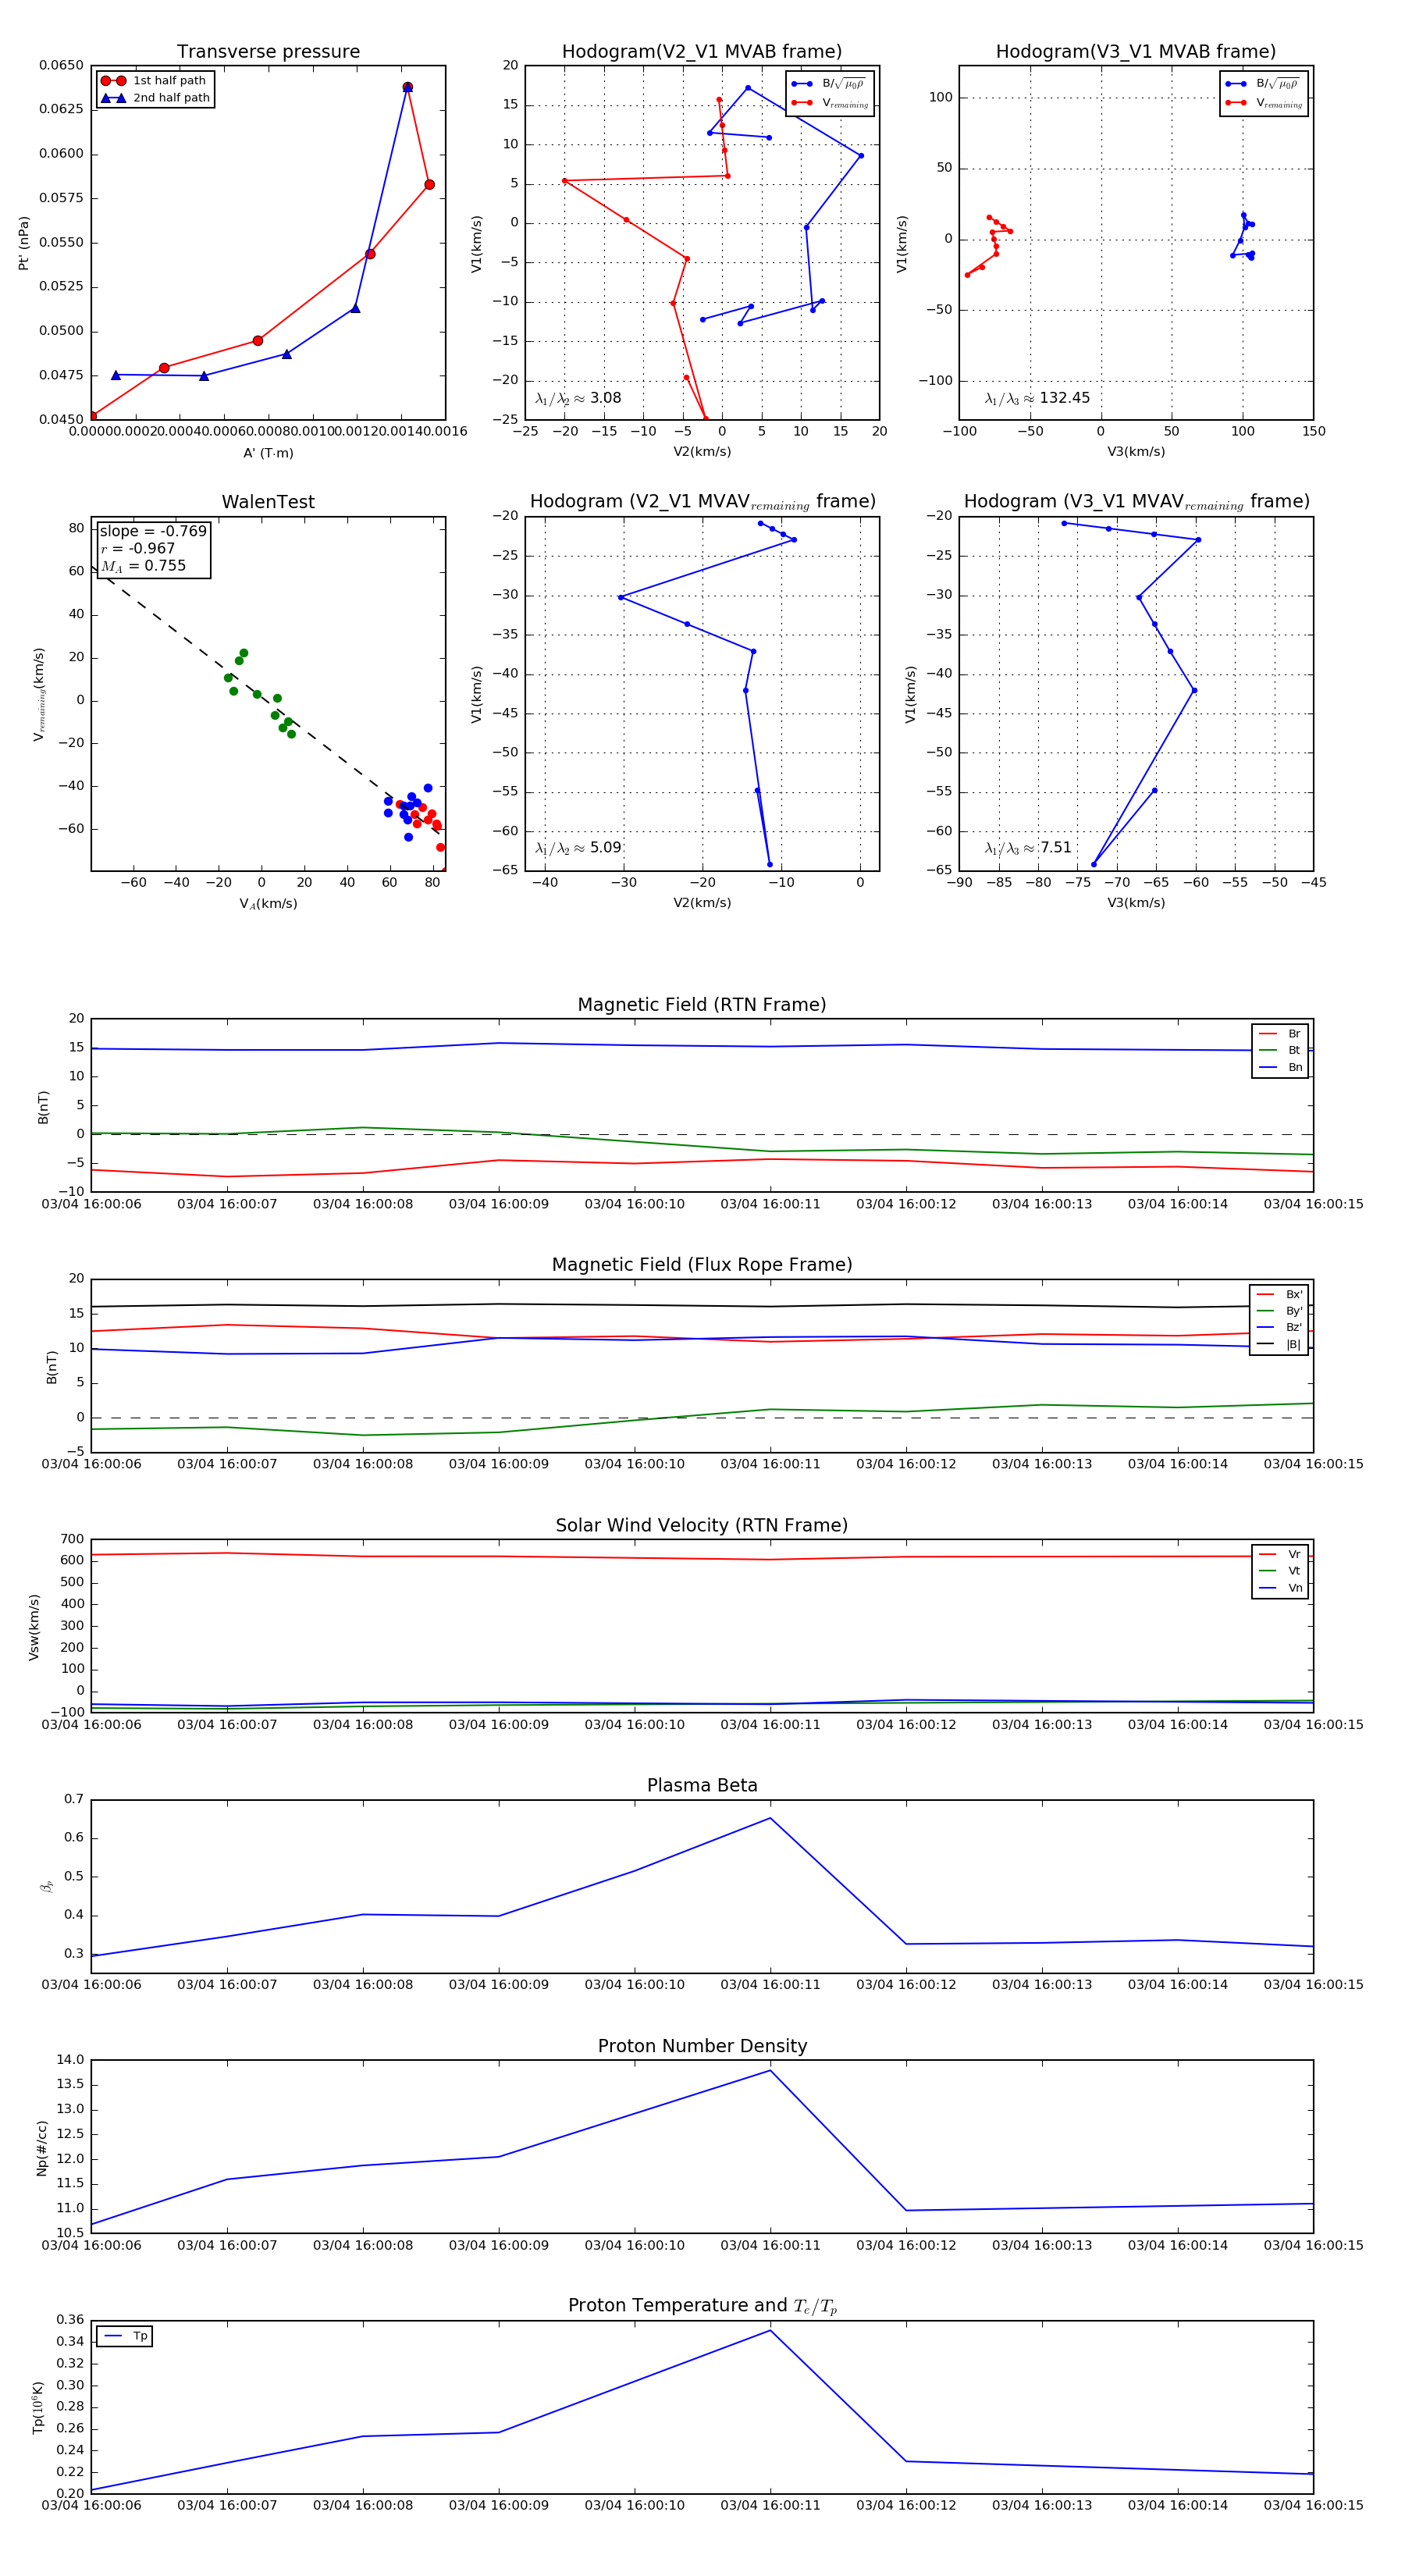Select the By' legend entry

1279,1311
